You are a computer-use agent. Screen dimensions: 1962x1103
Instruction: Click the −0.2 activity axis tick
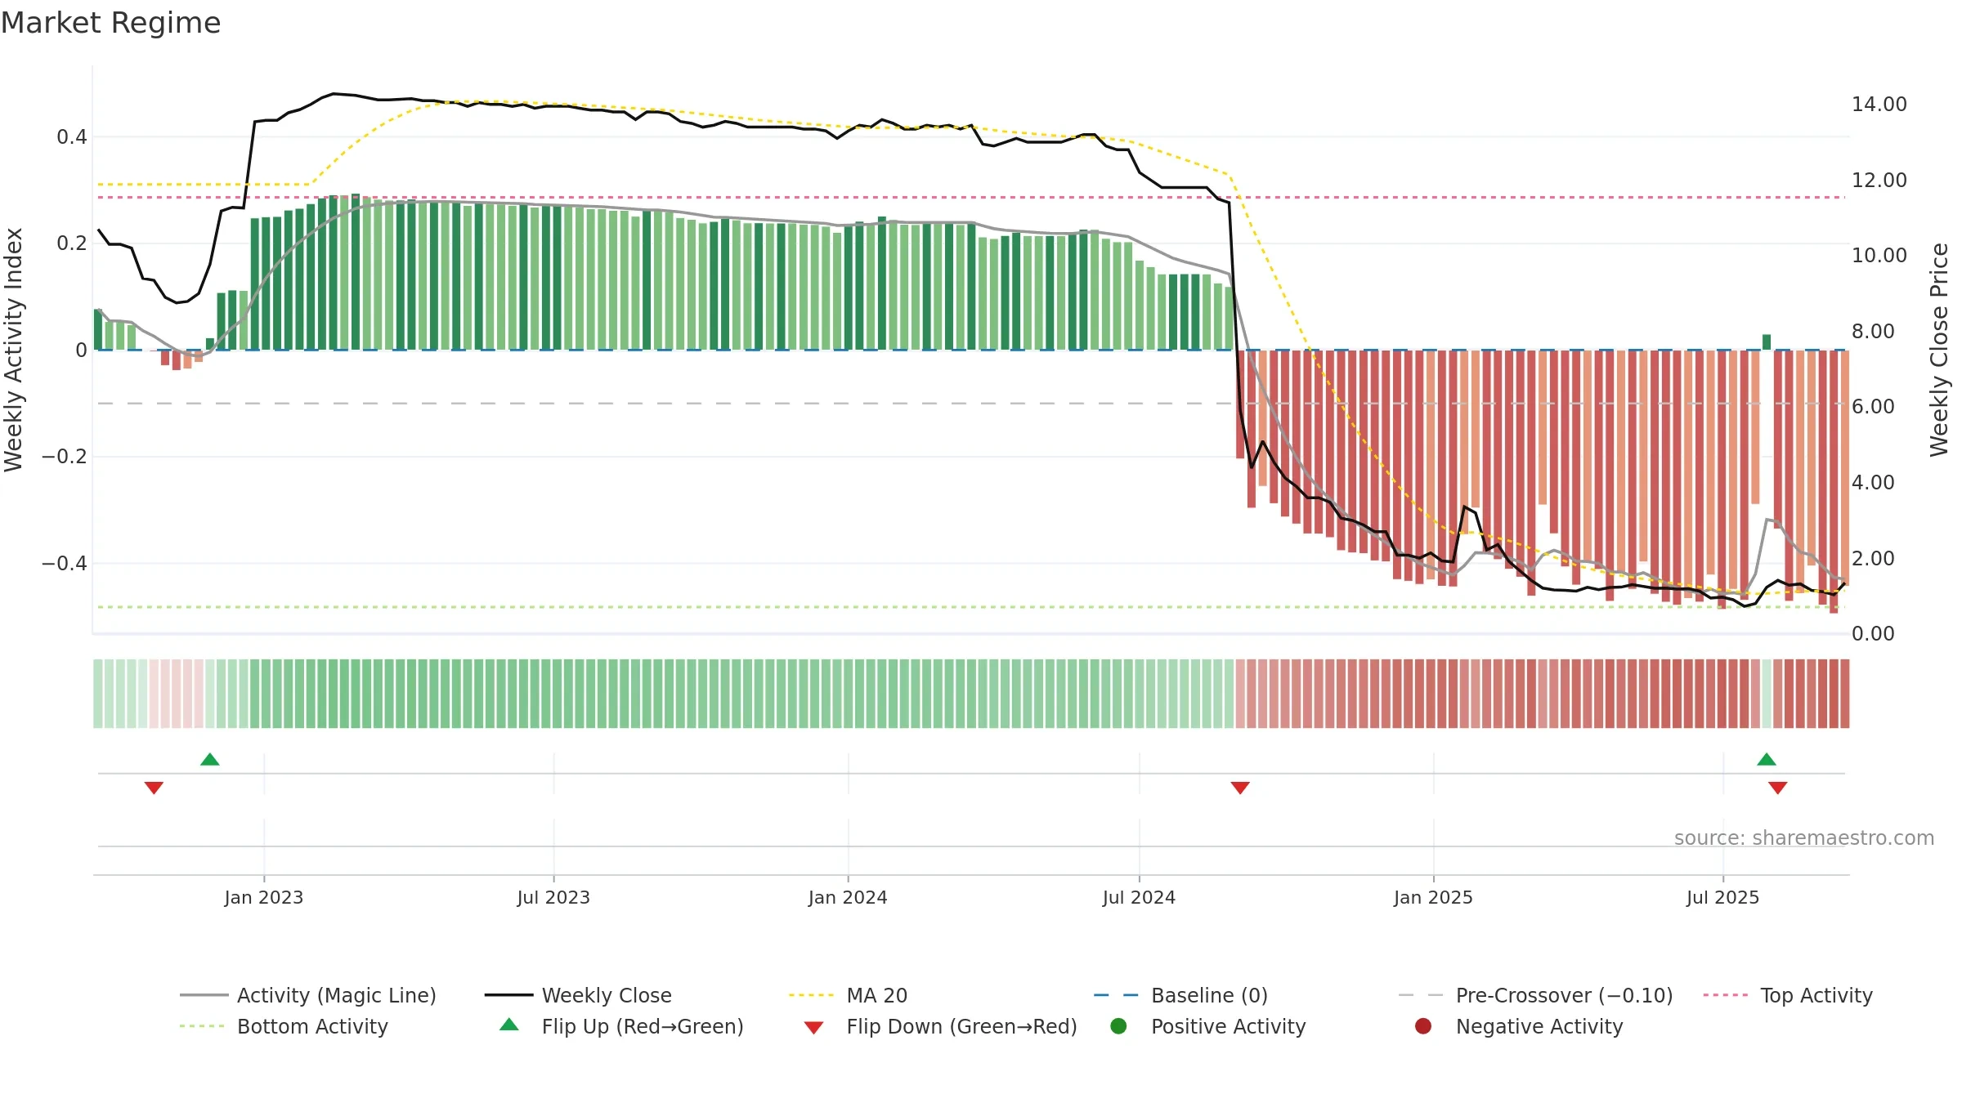pyautogui.click(x=65, y=457)
